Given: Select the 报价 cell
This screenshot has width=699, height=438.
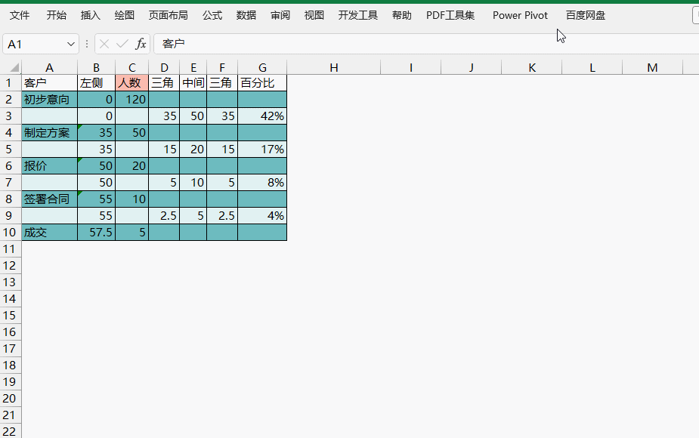Looking at the screenshot, I should pyautogui.click(x=49, y=165).
